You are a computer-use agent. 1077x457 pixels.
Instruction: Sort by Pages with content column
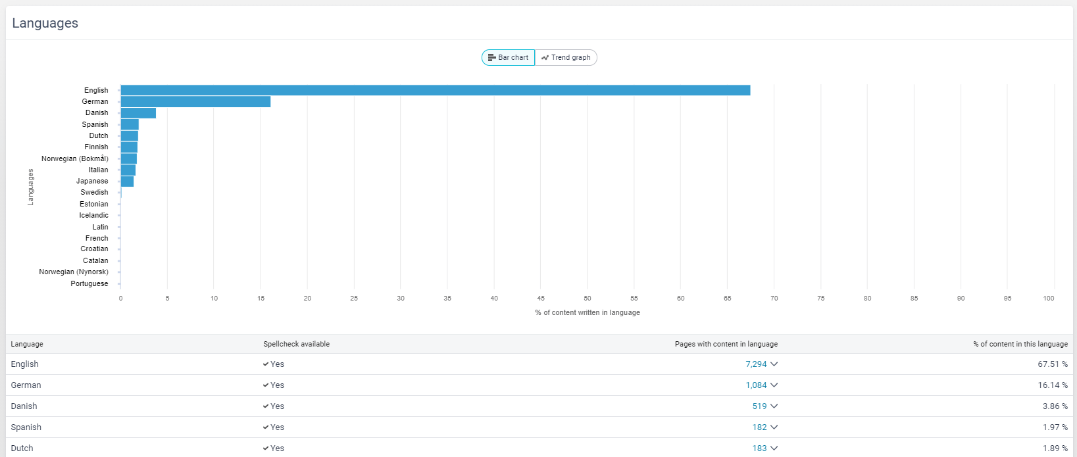click(x=726, y=344)
